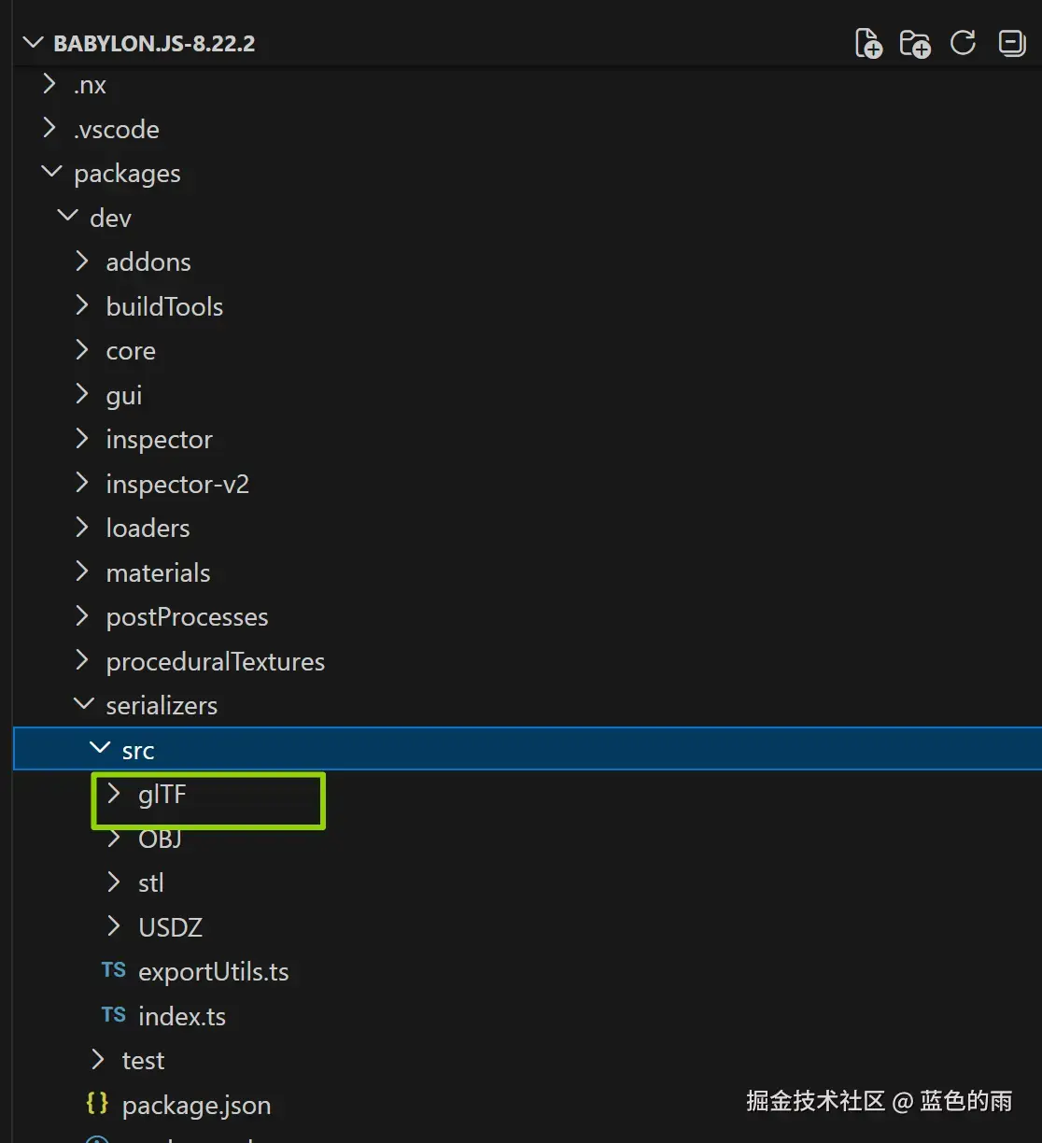Click the TS icon beside index.ts
Viewport: 1042px width, 1143px height.
click(114, 1016)
